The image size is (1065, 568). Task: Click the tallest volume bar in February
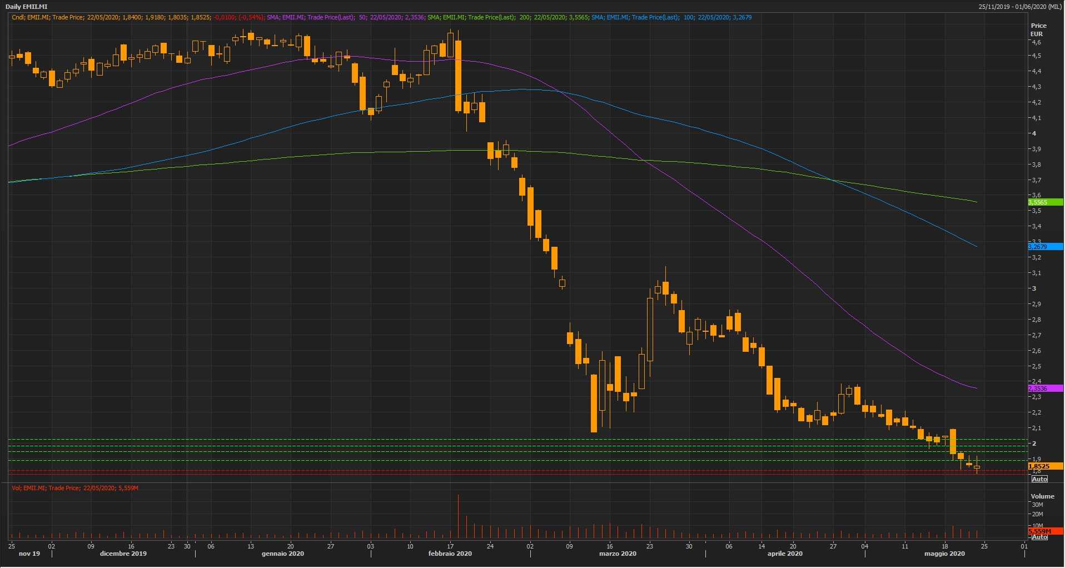[458, 517]
